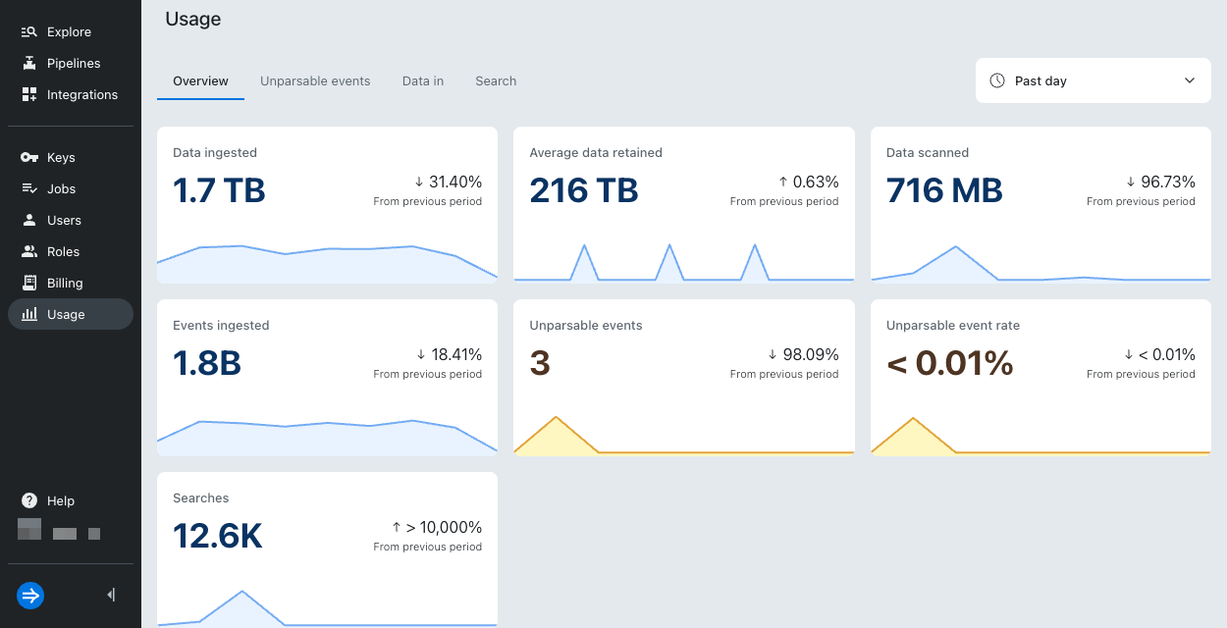Screen dimensions: 1227x628
Task: Open the Data in tab
Action: [x=422, y=80]
